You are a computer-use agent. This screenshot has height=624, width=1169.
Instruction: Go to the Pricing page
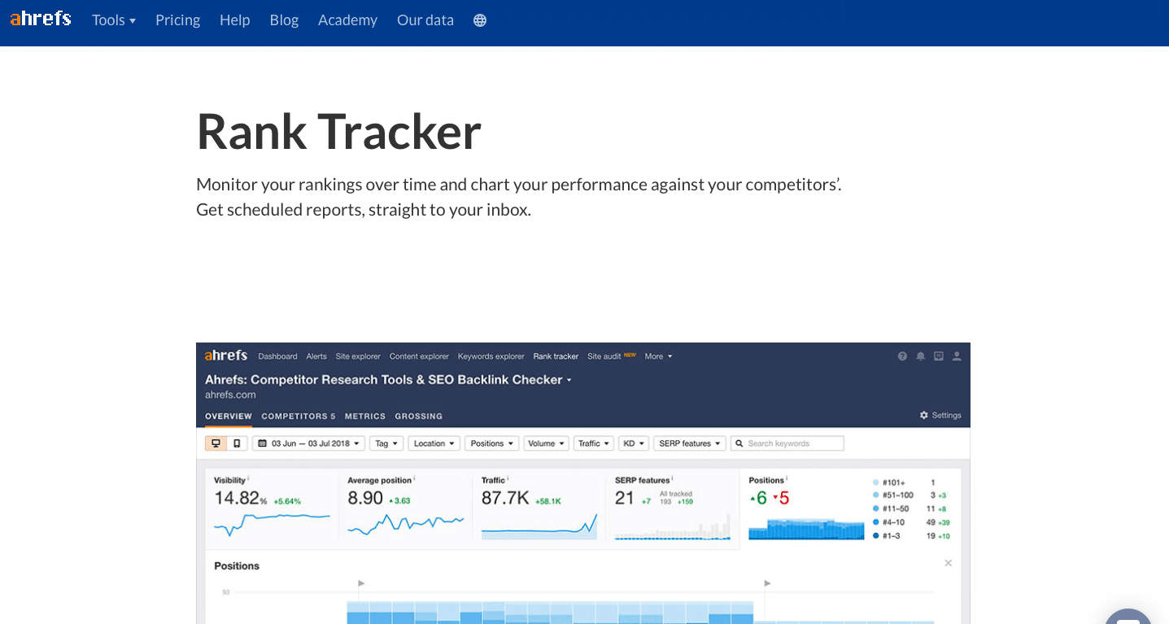tap(177, 20)
